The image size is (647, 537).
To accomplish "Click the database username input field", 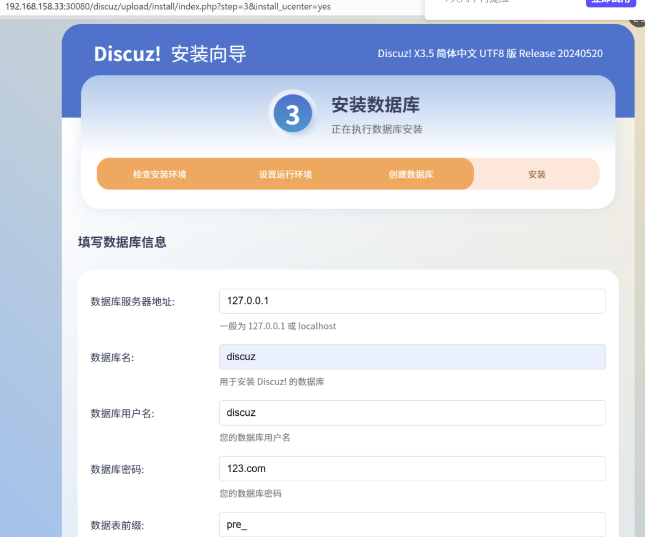I will click(412, 413).
